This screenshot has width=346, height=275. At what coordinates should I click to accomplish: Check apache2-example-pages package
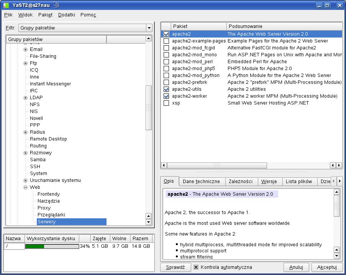click(166, 41)
